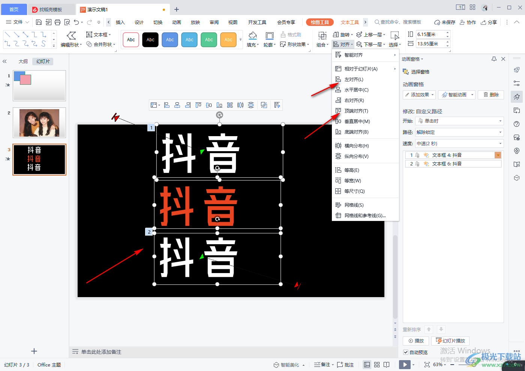Viewport: 525px width, 371px height.
Task: Open the Start (开始) dropdown showing 单击时
Action: click(459, 121)
